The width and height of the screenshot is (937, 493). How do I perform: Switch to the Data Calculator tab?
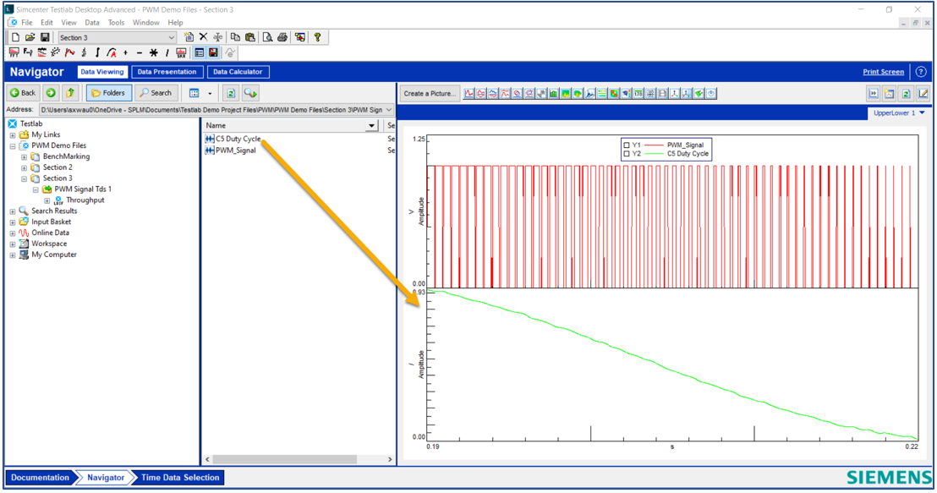click(x=238, y=72)
